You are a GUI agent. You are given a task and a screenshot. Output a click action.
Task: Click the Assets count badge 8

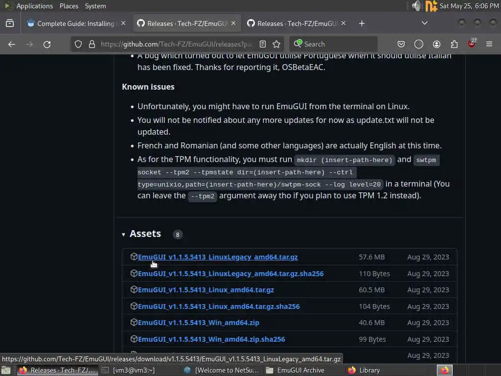click(x=178, y=235)
